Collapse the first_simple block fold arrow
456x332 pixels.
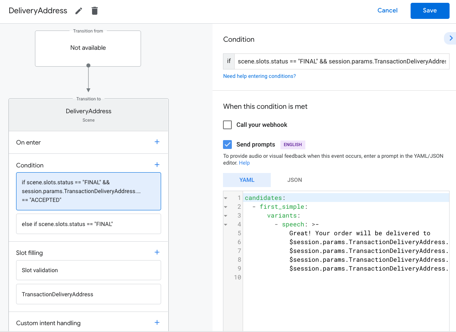click(x=225, y=207)
